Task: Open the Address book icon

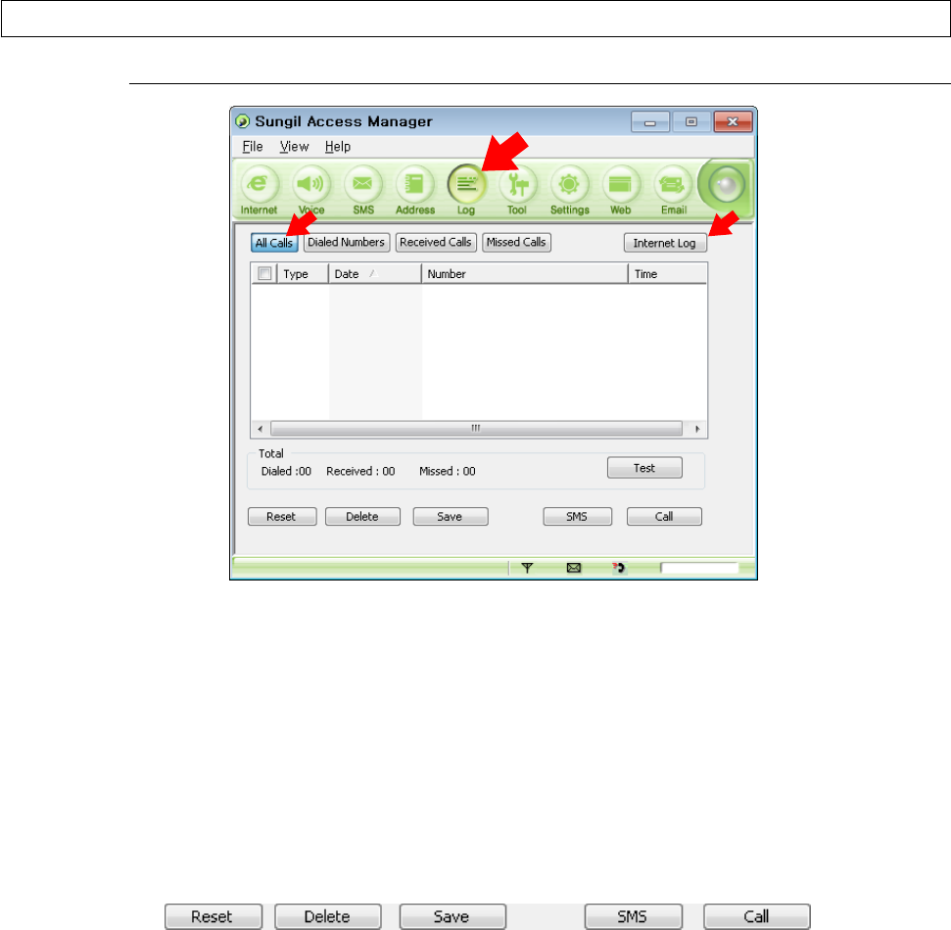Action: coord(414,184)
